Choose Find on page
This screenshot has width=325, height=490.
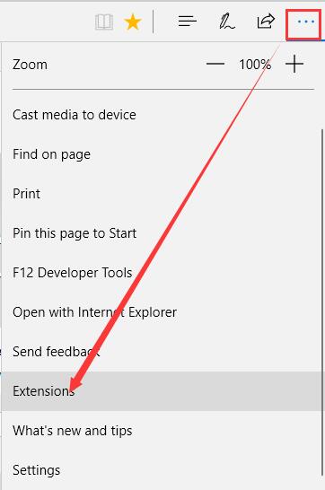[162, 154]
